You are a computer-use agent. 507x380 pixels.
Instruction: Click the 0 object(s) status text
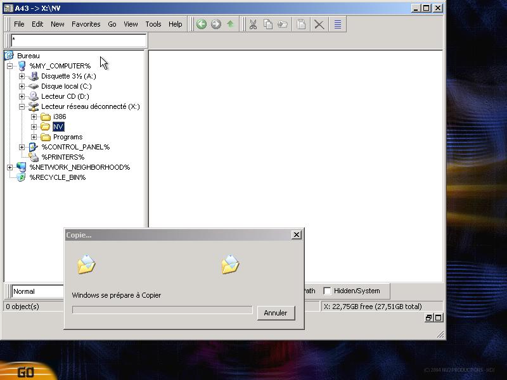point(22,307)
